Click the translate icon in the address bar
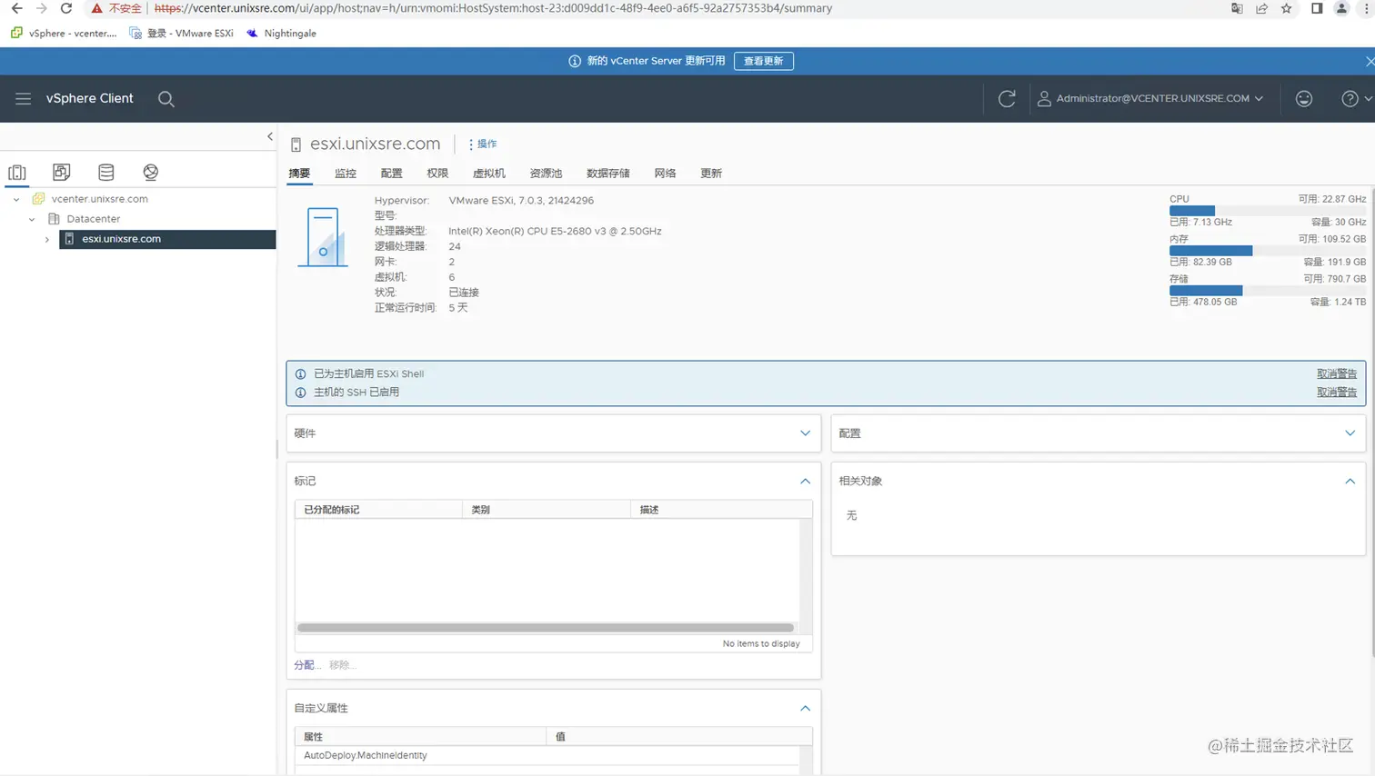 coord(1238,9)
